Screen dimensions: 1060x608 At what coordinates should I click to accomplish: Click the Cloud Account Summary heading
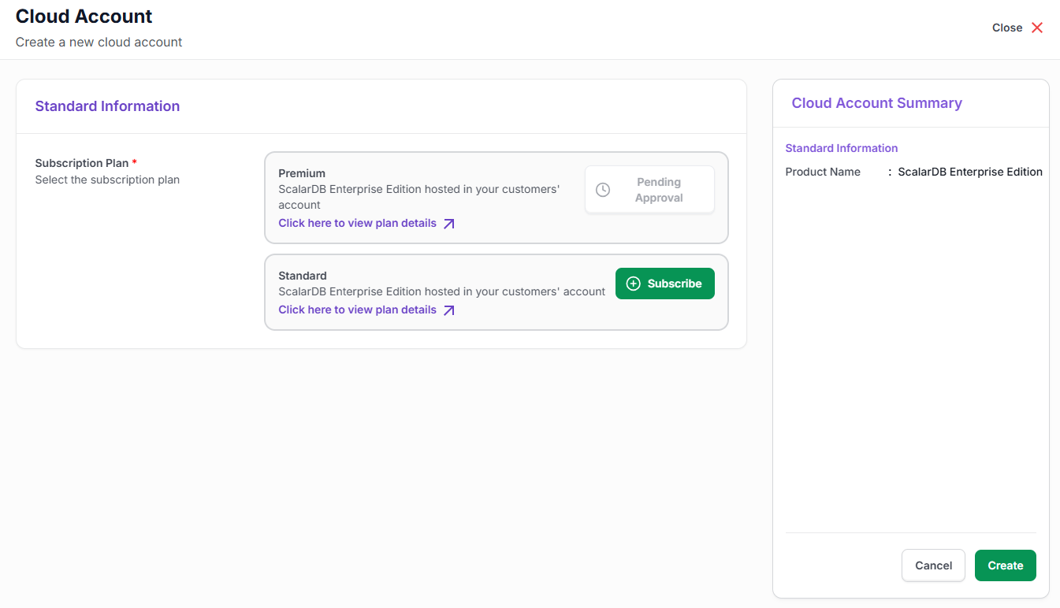(x=876, y=102)
